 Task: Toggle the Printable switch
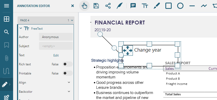67,73
